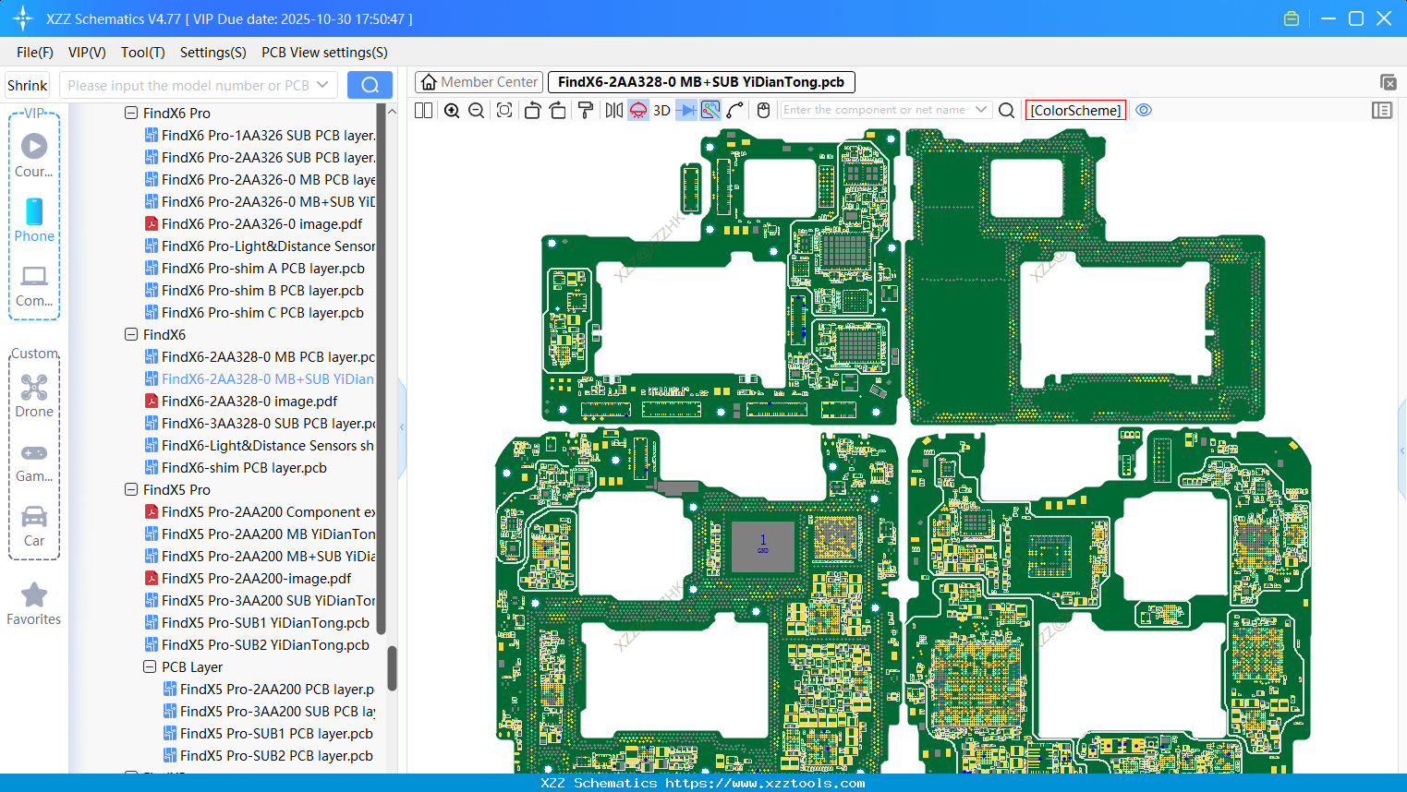Collapse the FindX6 Pro tree node
1407x792 pixels.
point(132,113)
